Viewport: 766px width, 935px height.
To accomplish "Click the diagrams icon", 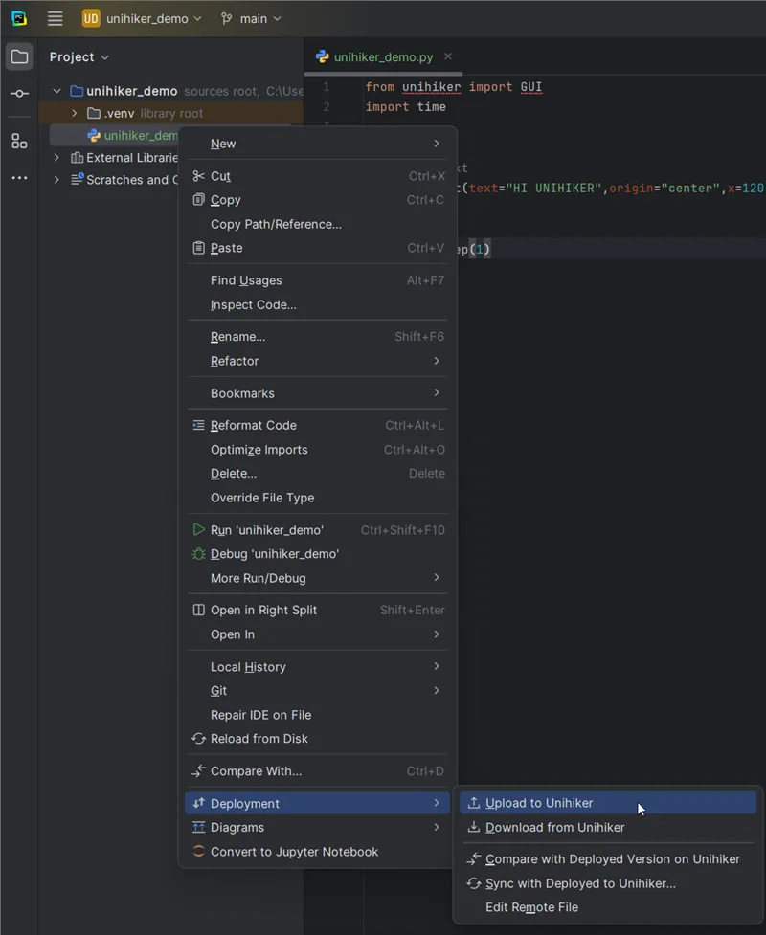I will point(198,827).
